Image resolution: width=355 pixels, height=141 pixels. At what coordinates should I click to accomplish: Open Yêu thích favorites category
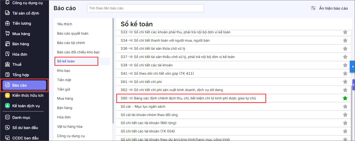tap(65, 24)
